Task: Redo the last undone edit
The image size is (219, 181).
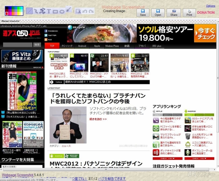Action: tap(91, 11)
